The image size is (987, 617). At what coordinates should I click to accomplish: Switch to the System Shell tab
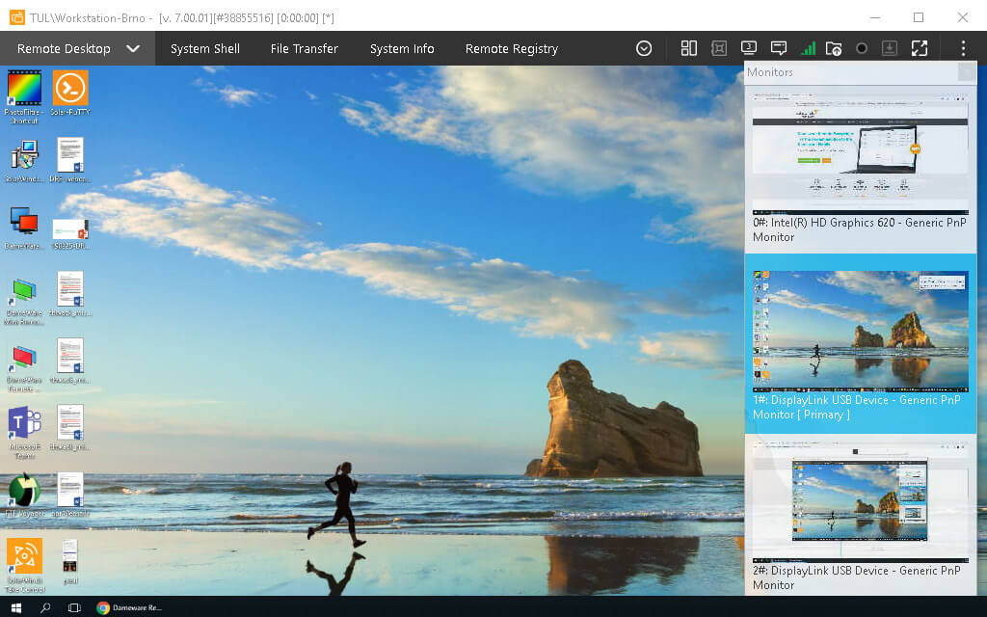tap(205, 48)
